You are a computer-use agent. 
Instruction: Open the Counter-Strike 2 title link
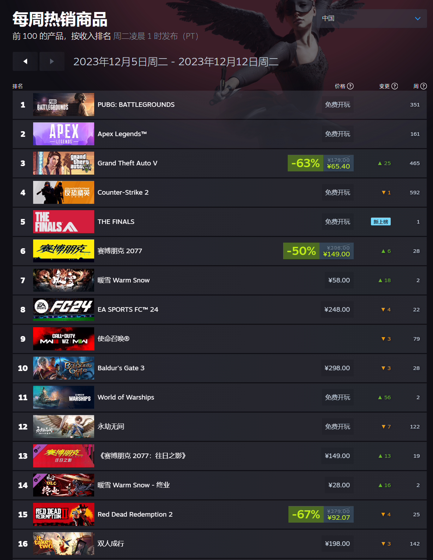pyautogui.click(x=123, y=192)
